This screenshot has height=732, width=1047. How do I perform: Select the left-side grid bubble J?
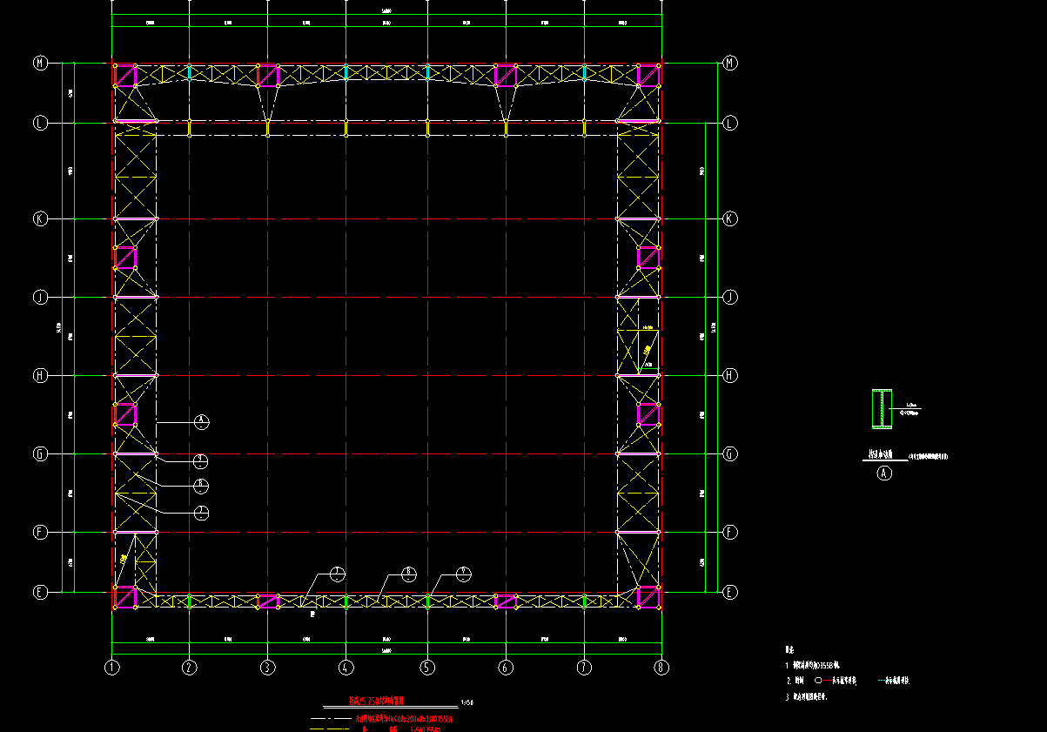(40, 297)
